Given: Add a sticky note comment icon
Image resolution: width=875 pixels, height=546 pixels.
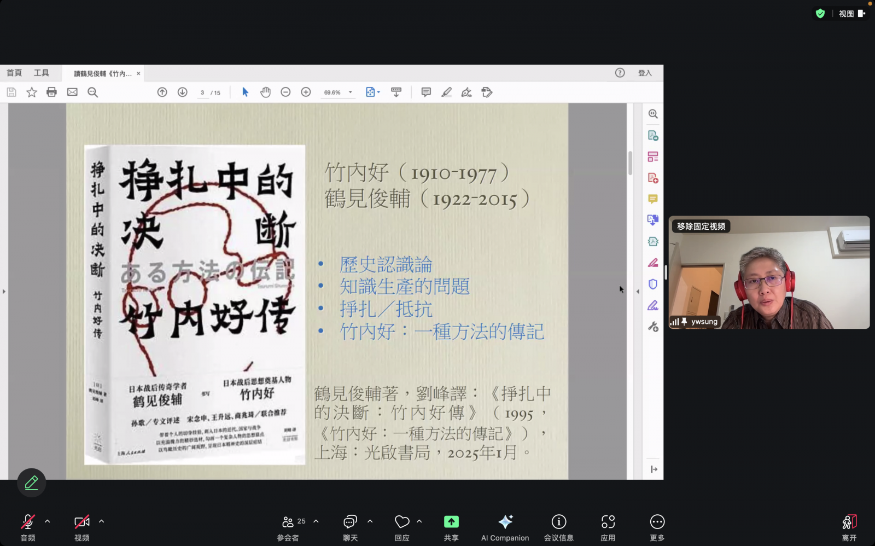Looking at the screenshot, I should pos(426,92).
